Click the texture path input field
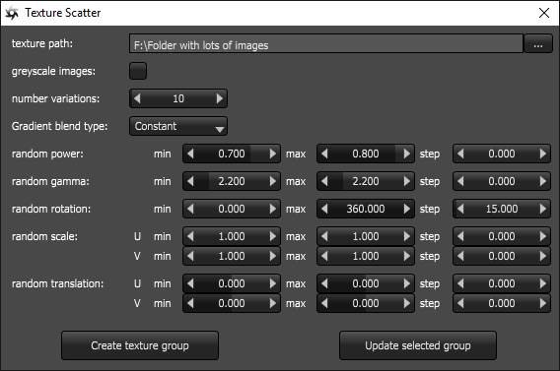The height and width of the screenshot is (371, 560). [x=326, y=44]
